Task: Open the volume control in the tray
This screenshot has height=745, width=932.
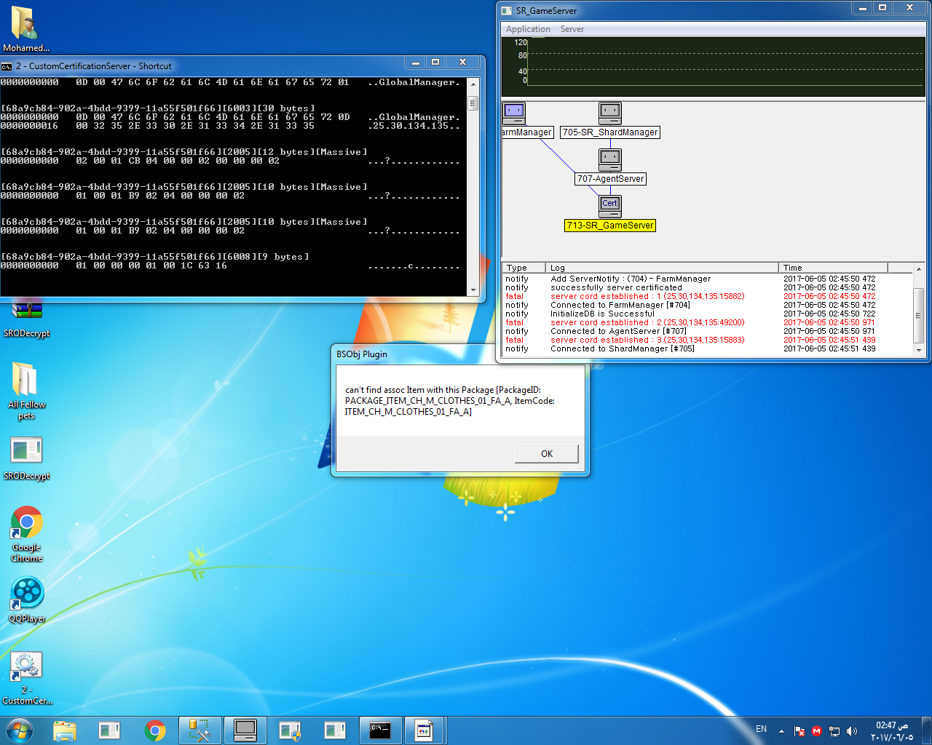Action: [852, 730]
